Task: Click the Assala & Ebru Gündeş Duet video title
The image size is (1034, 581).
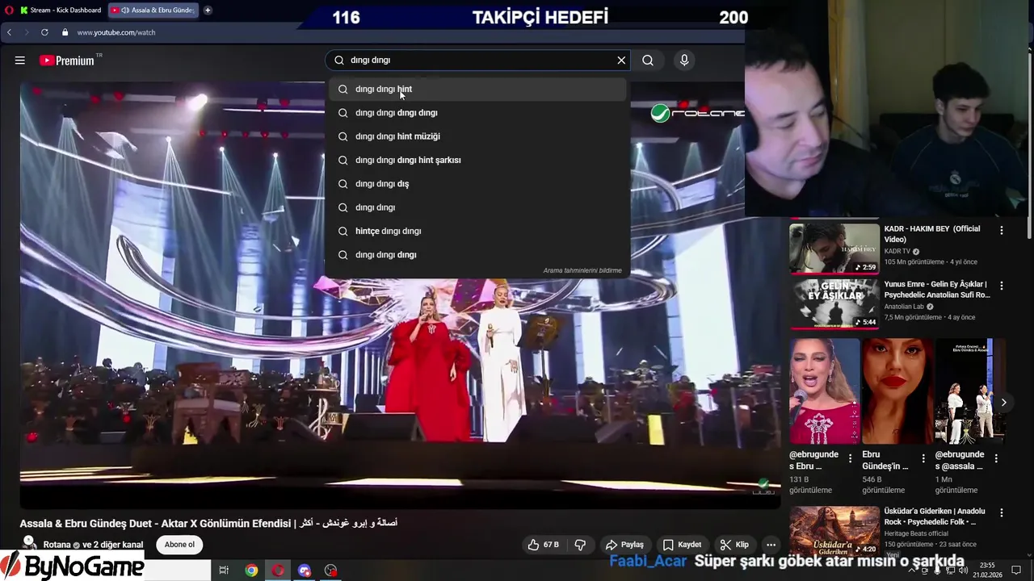Action: tap(208, 523)
